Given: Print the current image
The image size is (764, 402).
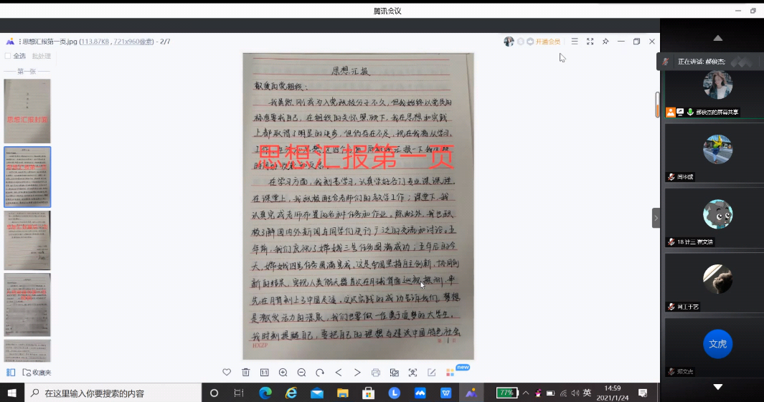Looking at the screenshot, I should coord(375,373).
